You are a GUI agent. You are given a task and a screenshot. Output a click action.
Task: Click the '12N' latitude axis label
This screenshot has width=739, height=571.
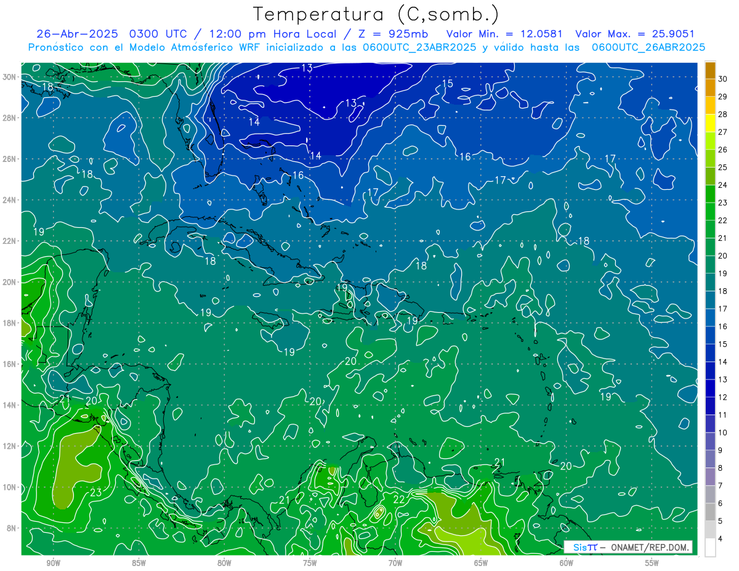coord(9,445)
